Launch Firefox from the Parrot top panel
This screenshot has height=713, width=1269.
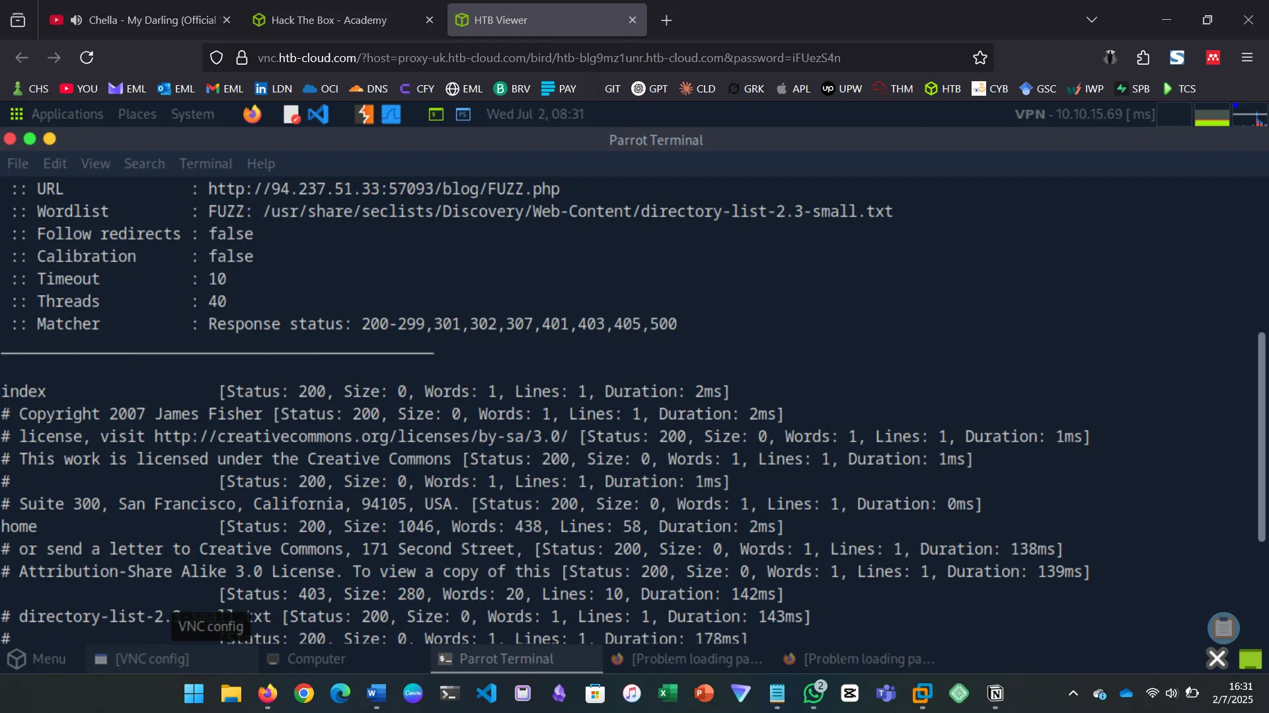(252, 114)
